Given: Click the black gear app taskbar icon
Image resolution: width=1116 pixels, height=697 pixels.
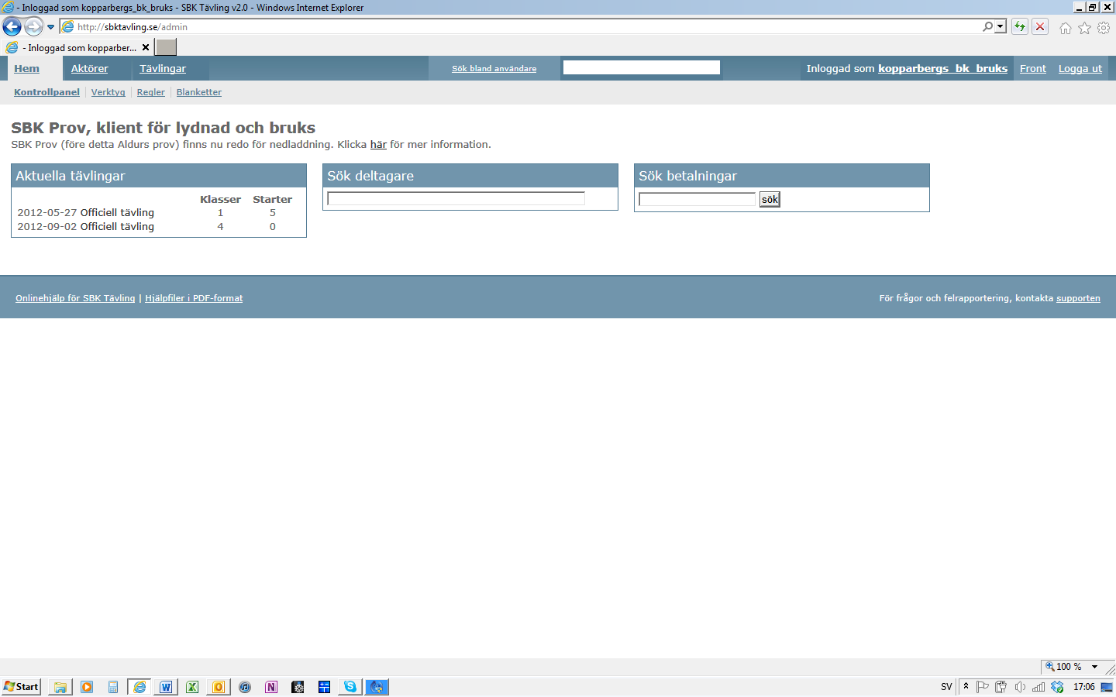Looking at the screenshot, I should (x=298, y=687).
